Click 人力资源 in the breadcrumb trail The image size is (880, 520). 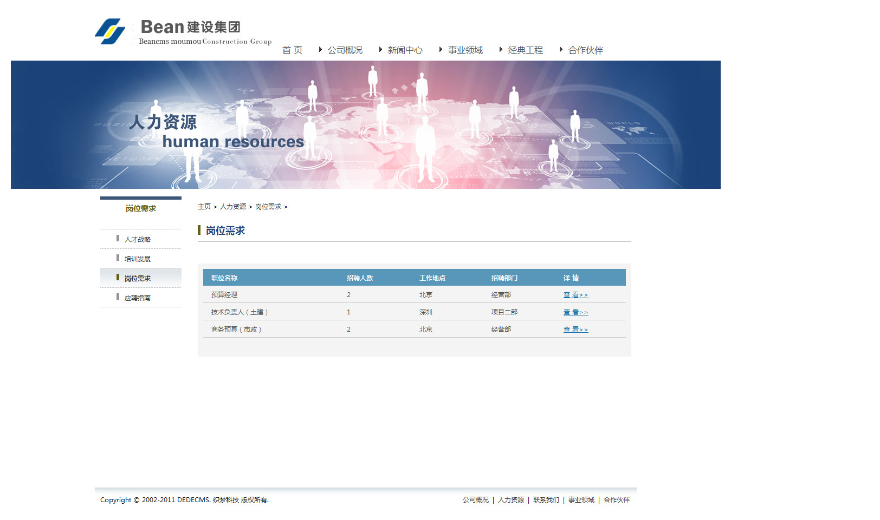point(233,207)
